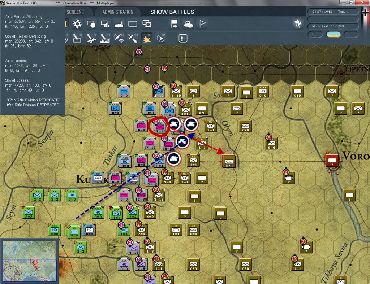
Task: Select the blue 16=53 infantry stack
Action: pyautogui.click(x=169, y=110)
